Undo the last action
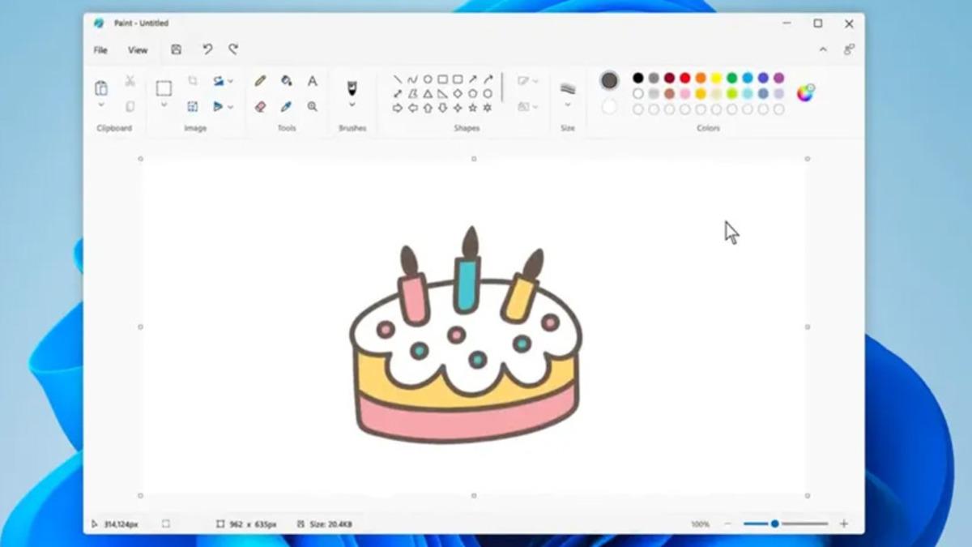This screenshot has height=547, width=972. coord(207,49)
